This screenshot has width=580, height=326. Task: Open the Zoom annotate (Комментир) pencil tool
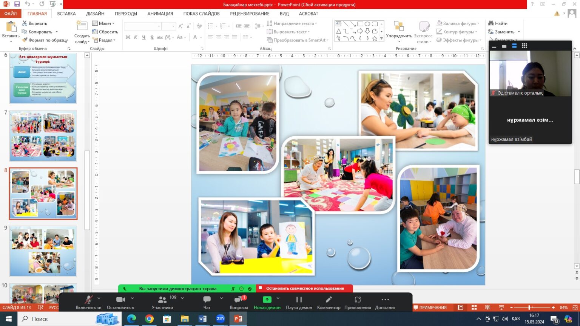(x=329, y=300)
